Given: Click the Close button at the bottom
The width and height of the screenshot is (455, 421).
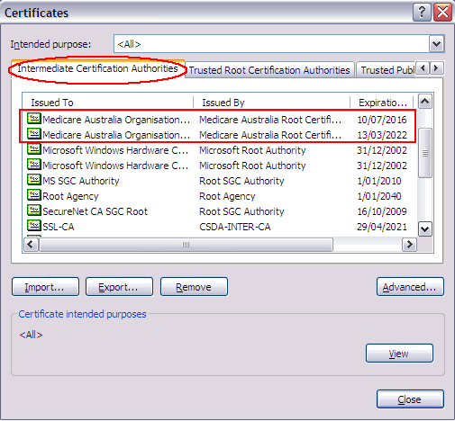Looking at the screenshot, I should (410, 399).
